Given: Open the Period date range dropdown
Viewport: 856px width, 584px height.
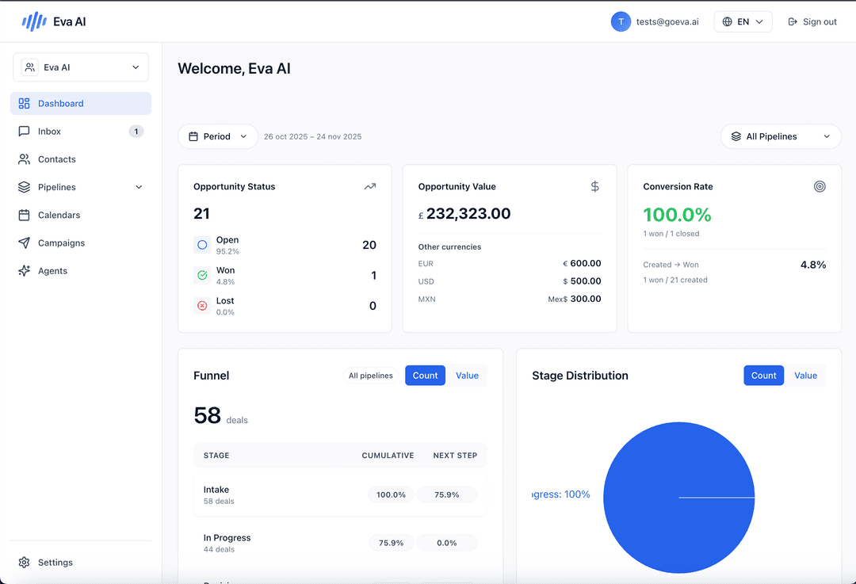Looking at the screenshot, I should point(217,136).
